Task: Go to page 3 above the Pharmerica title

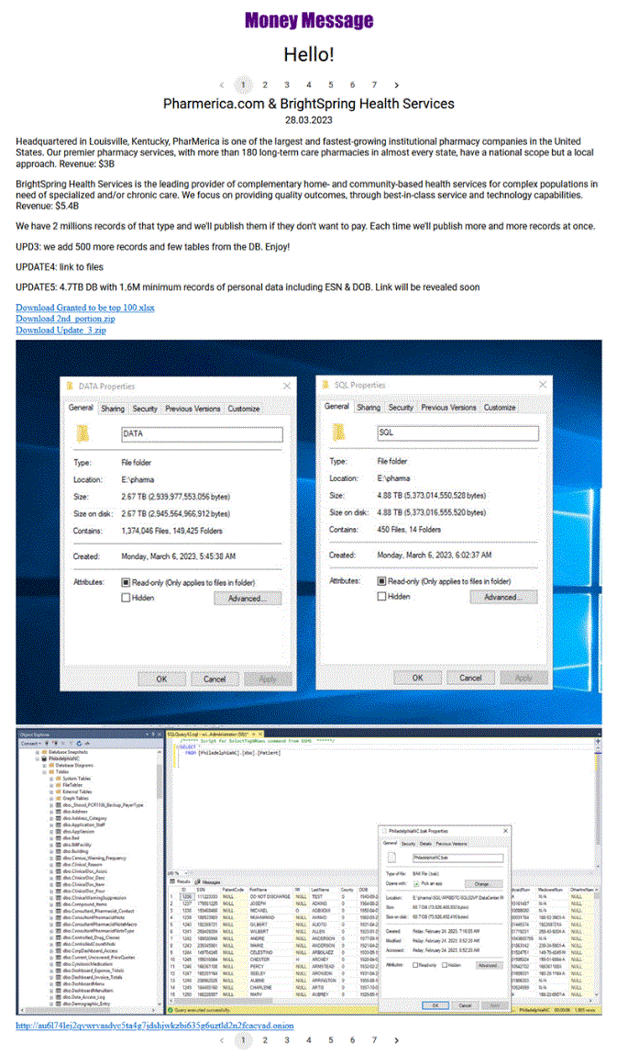Action: click(287, 84)
